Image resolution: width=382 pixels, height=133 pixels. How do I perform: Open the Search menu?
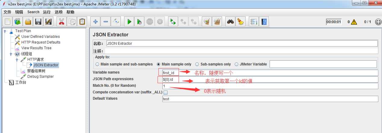pos(33,12)
